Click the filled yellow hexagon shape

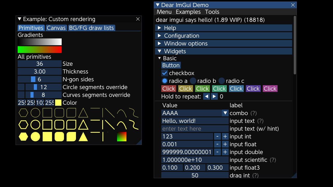(x=23, y=137)
